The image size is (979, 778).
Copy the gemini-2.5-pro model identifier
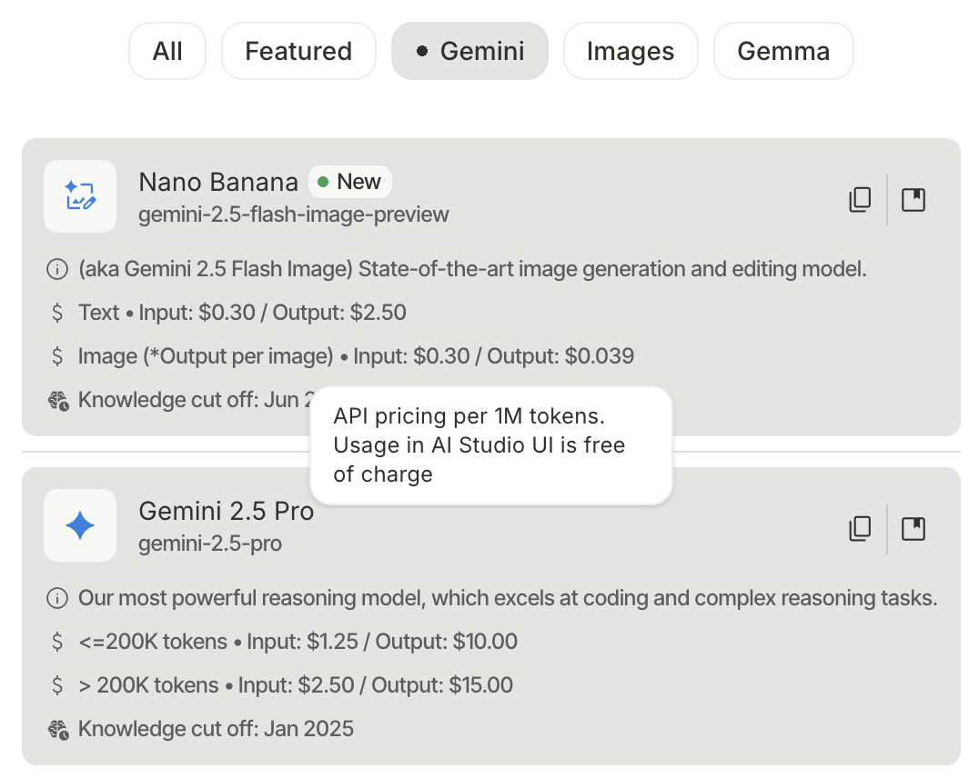(860, 528)
